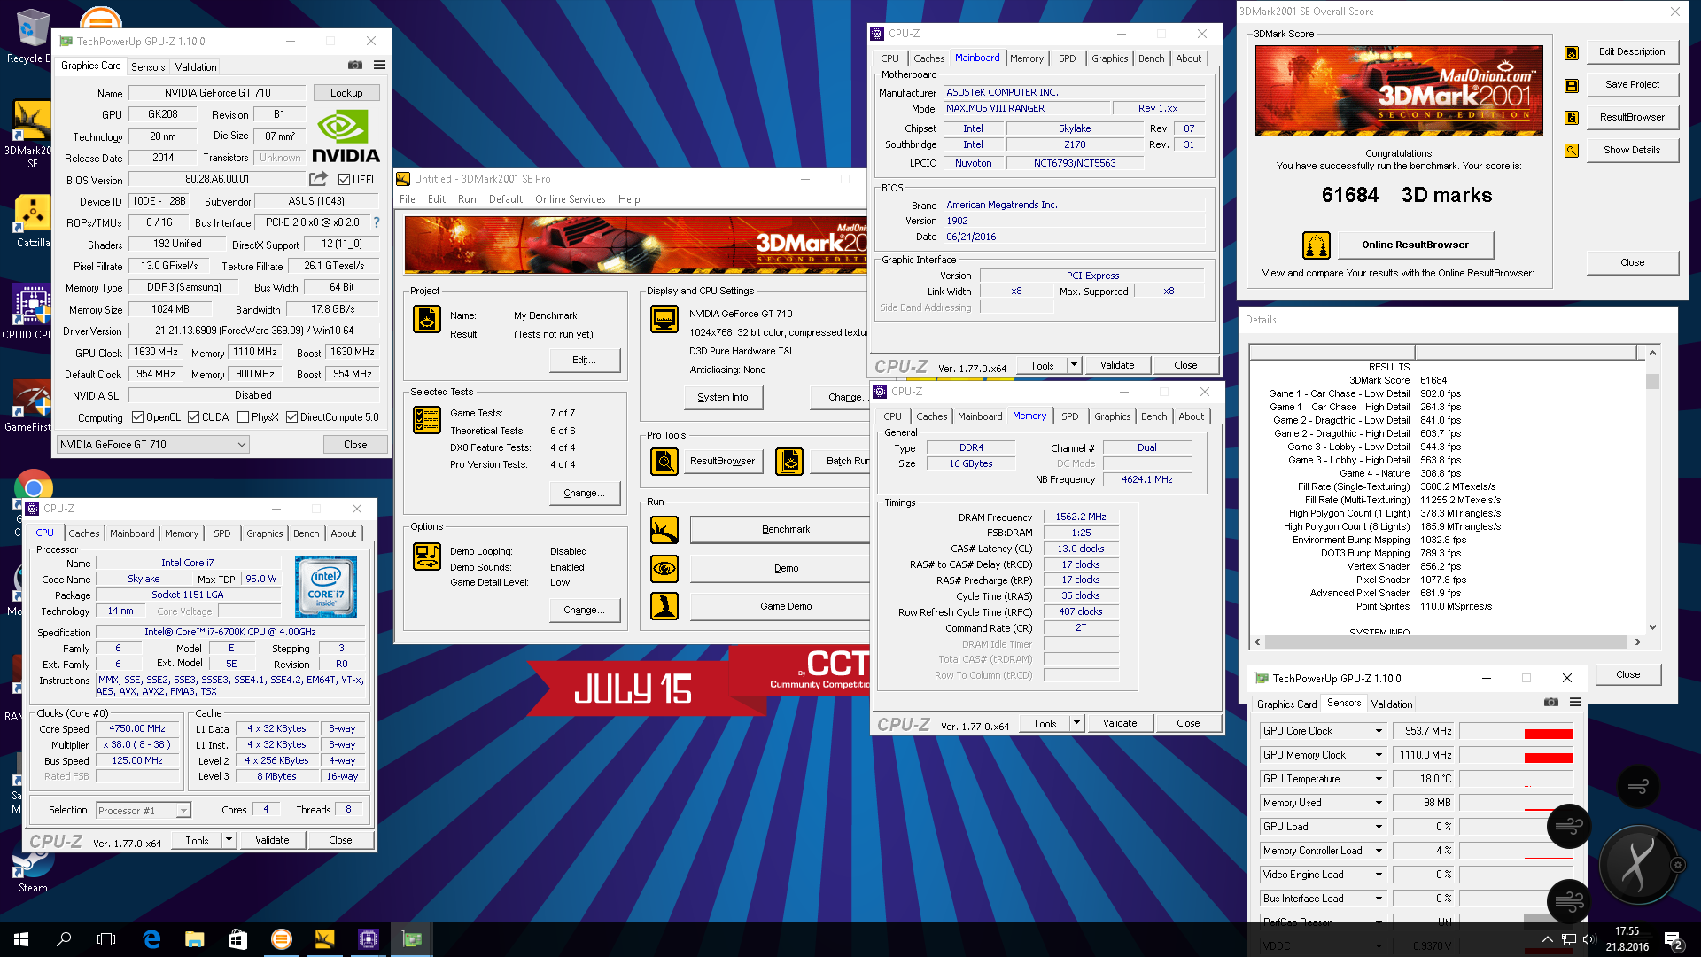Open the GPU Core Clock sensor dropdown
The image size is (1701, 957).
click(1379, 731)
